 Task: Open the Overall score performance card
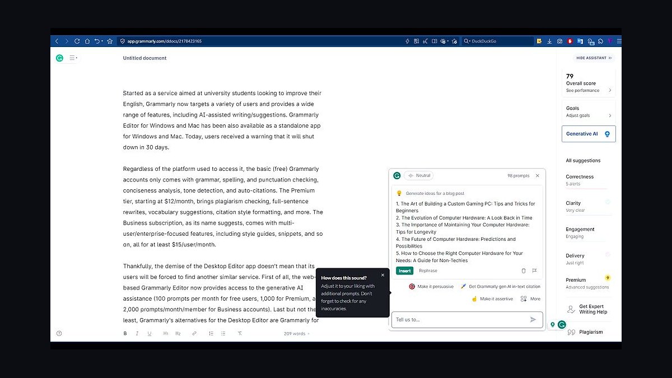[589, 83]
